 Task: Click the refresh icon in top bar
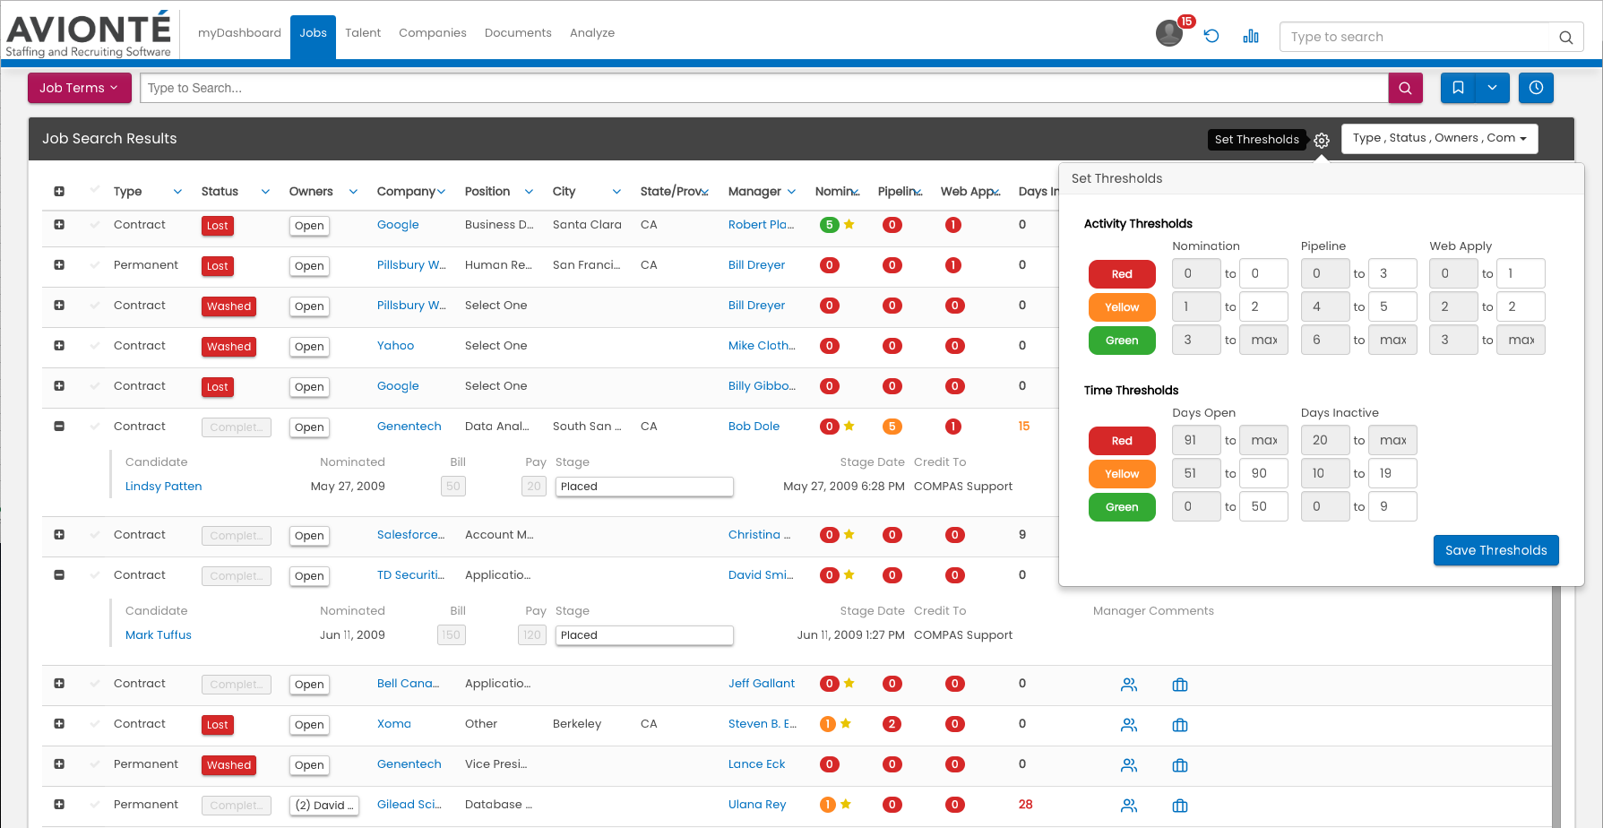tap(1211, 36)
